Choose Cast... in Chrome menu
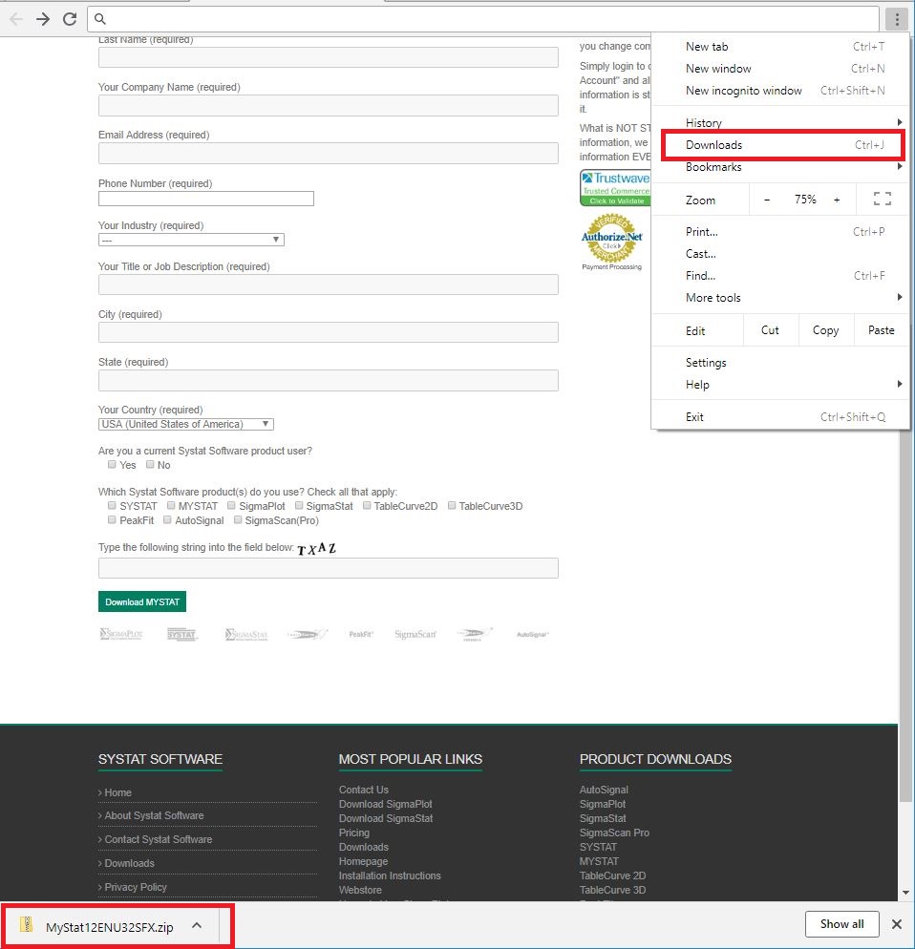This screenshot has width=915, height=949. point(780,254)
